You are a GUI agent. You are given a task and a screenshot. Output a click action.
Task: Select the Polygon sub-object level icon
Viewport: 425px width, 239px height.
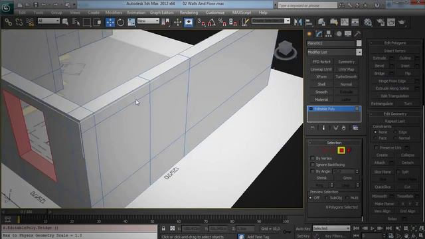coord(341,151)
